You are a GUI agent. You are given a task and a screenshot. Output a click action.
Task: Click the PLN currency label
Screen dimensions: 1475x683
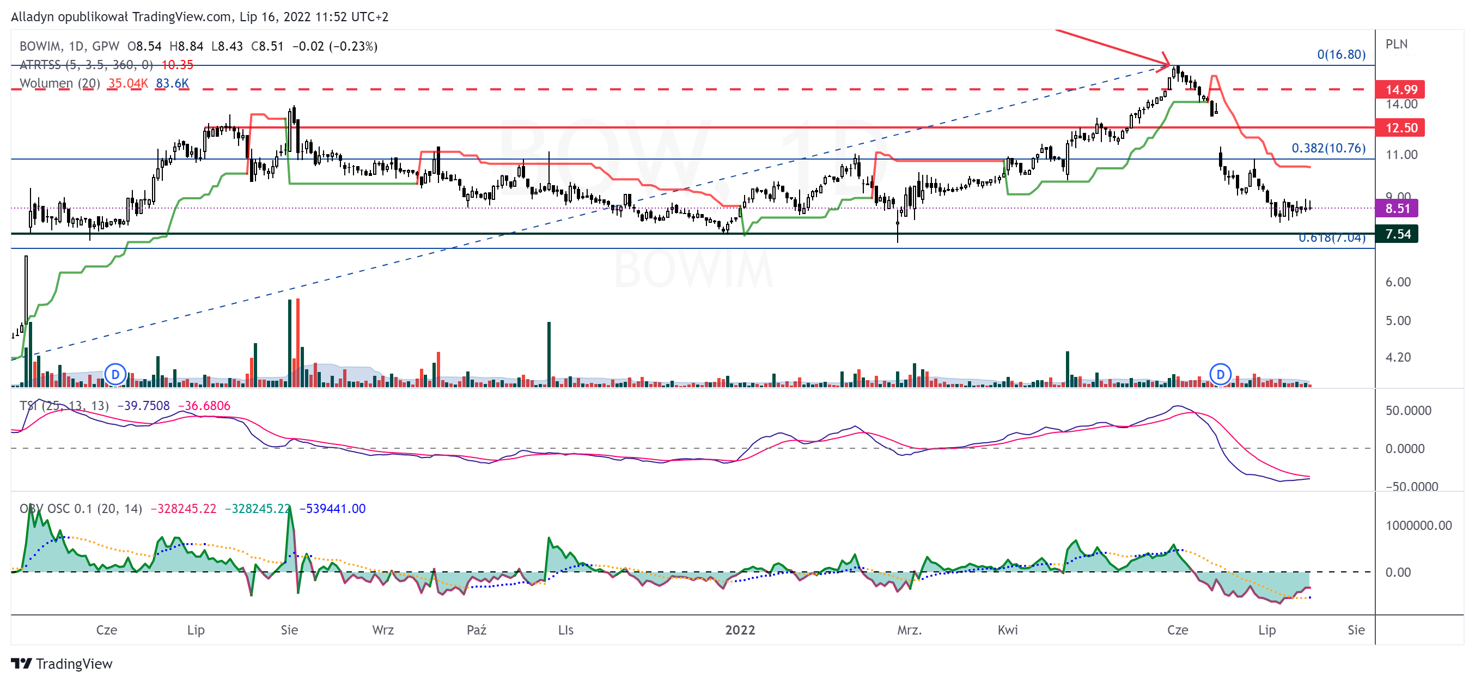1397,44
